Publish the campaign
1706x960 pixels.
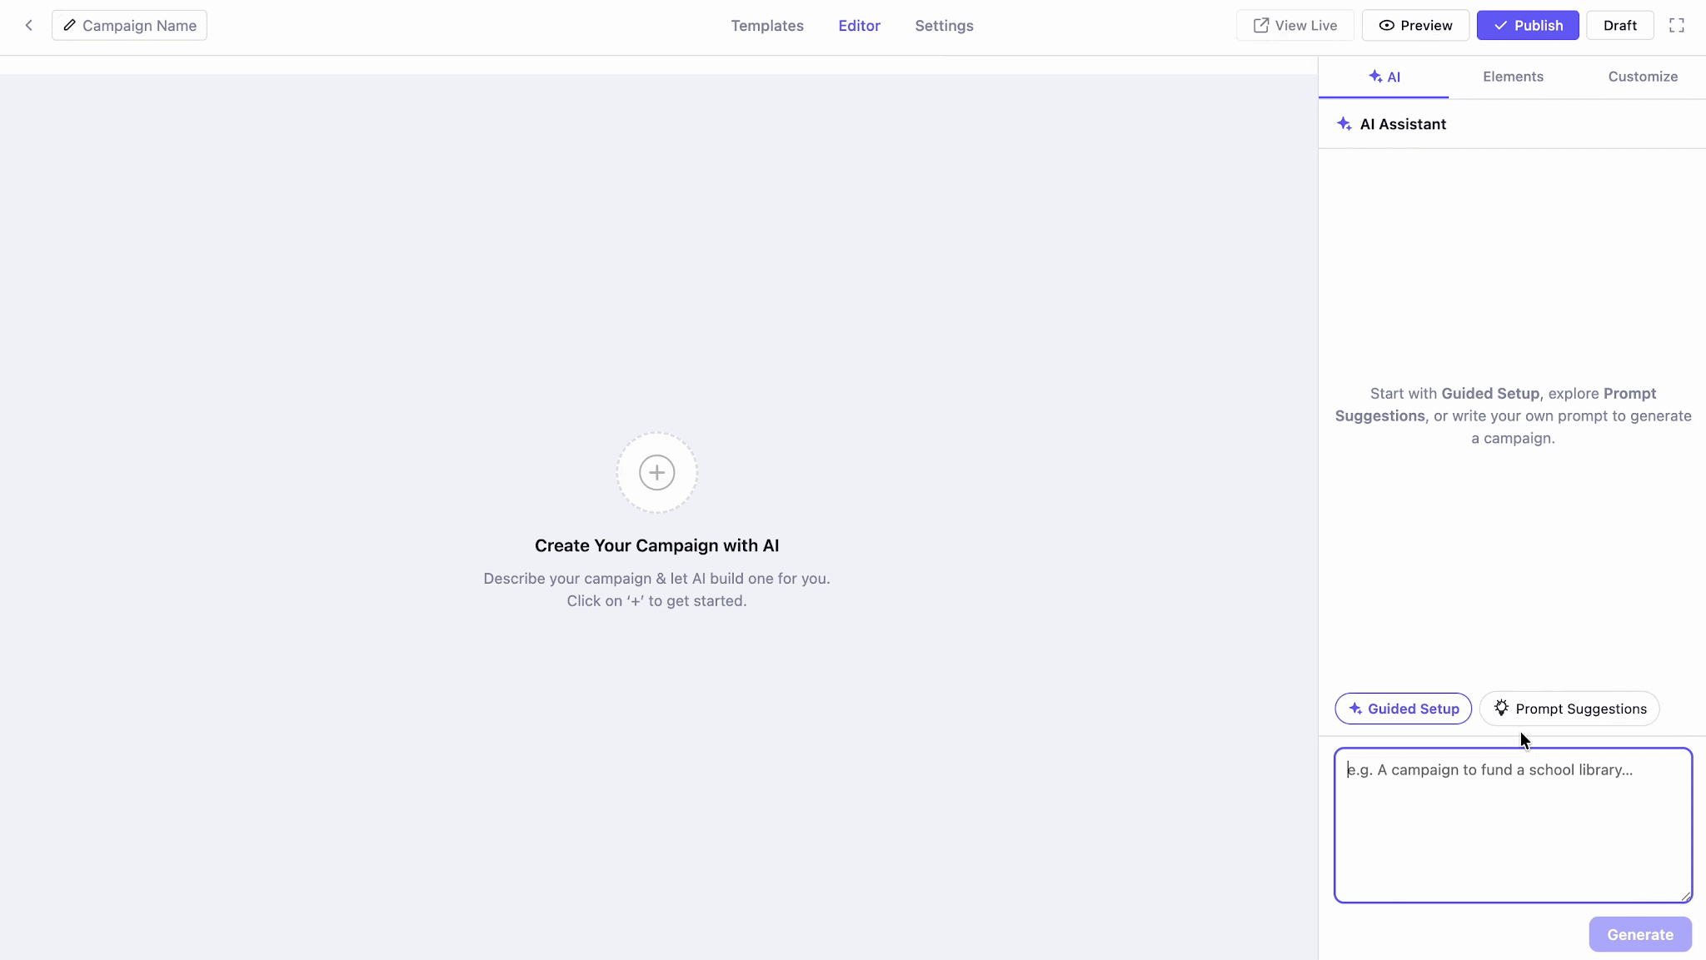pos(1528,26)
